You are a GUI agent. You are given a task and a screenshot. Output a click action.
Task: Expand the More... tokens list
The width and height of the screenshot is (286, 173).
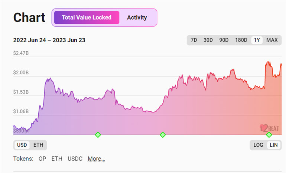96,159
